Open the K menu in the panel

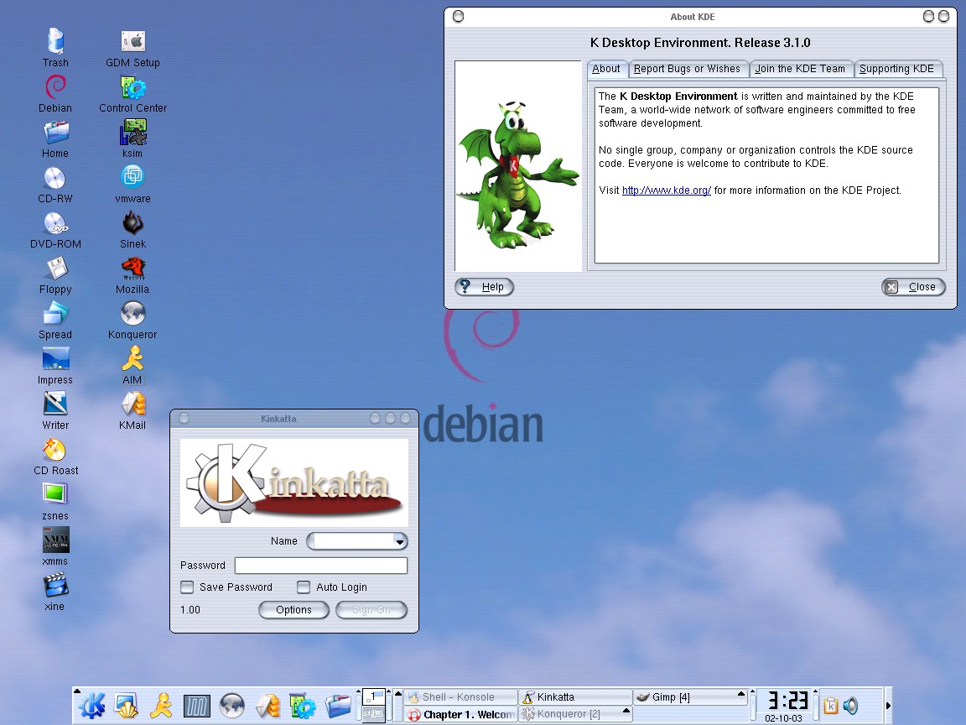tap(91, 706)
